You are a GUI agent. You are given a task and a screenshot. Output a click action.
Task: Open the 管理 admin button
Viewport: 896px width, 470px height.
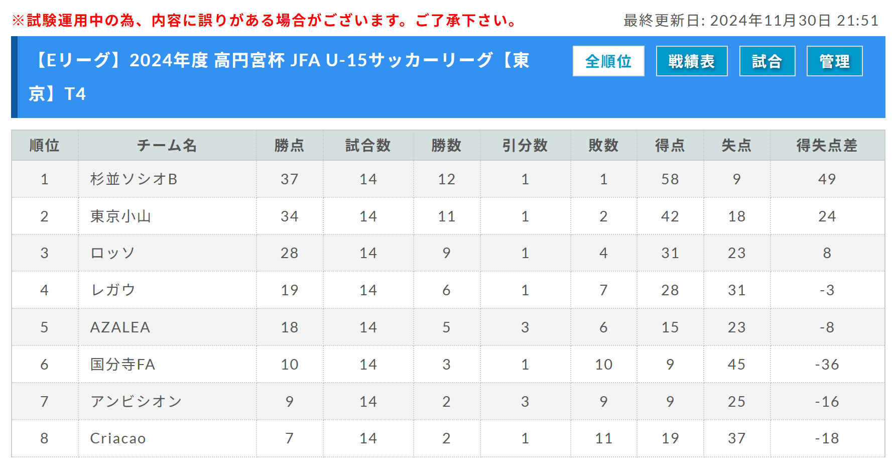[x=834, y=61]
